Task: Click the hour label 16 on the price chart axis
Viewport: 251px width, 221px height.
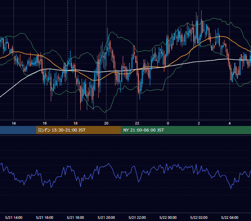Action: (45, 123)
